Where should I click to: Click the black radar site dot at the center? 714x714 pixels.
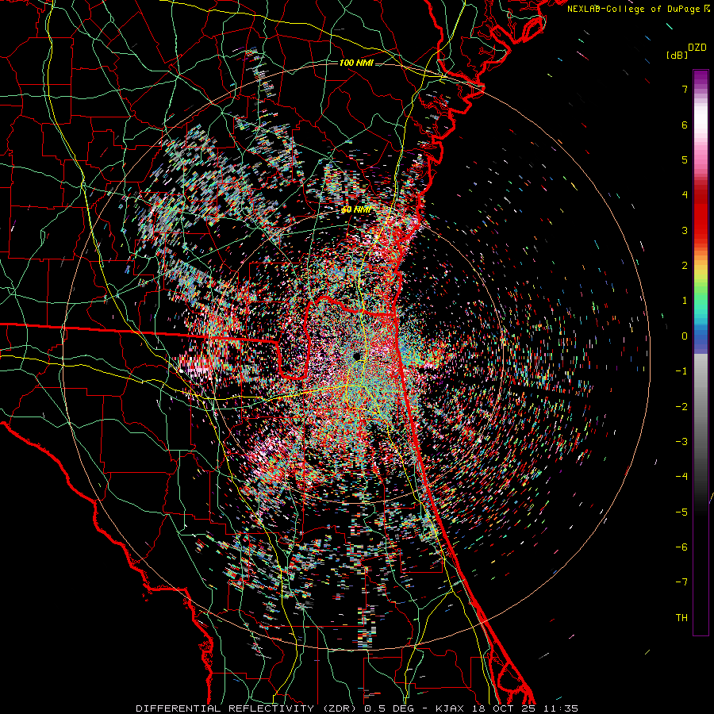tap(356, 356)
